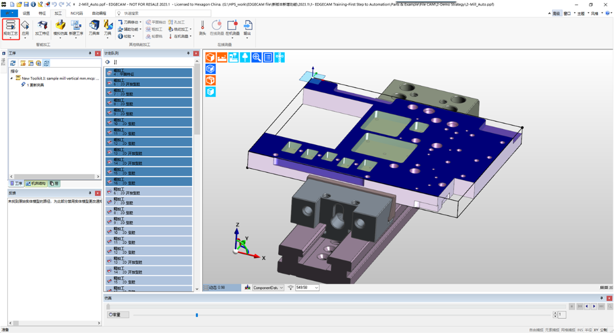Click the undo arrow in title bar

click(55, 5)
